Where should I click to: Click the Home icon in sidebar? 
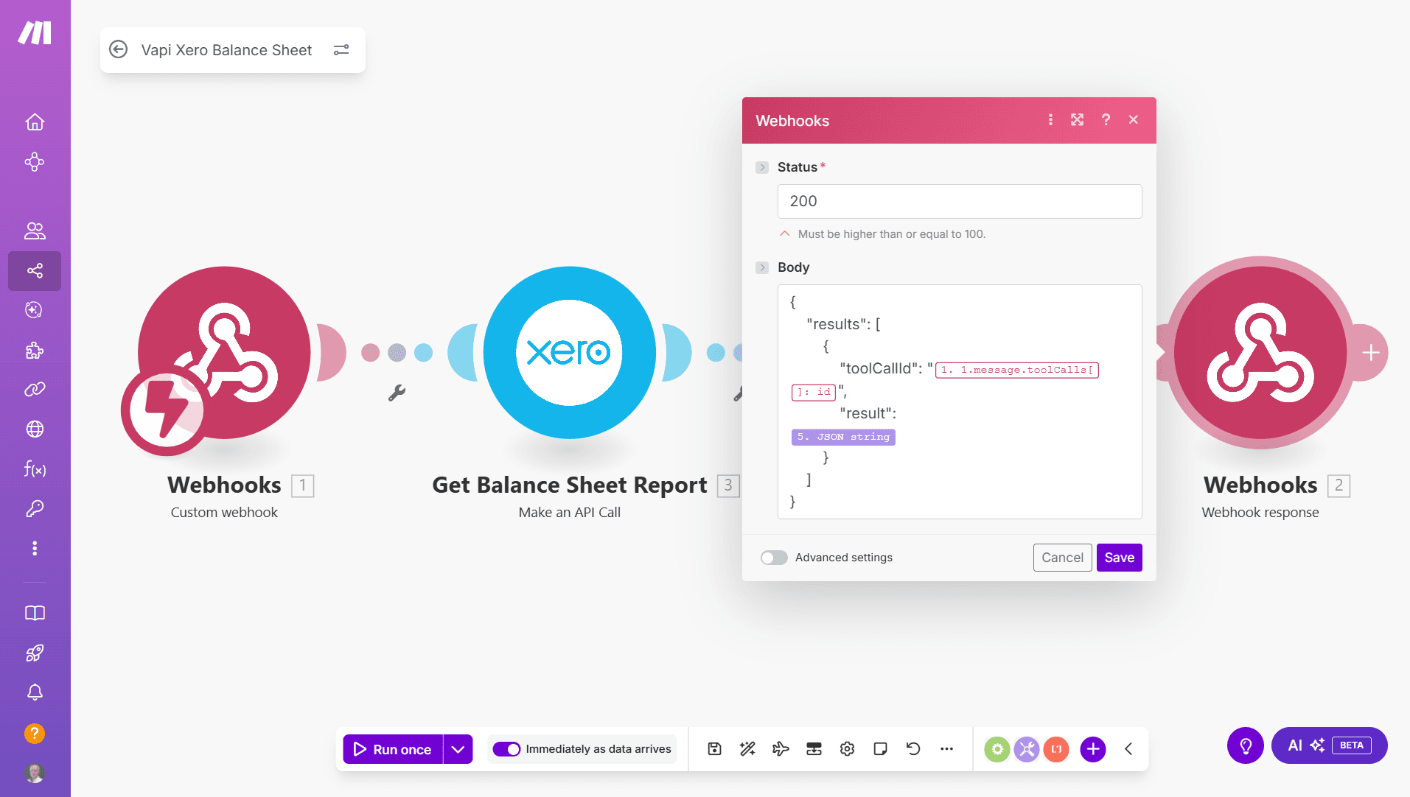(x=35, y=122)
